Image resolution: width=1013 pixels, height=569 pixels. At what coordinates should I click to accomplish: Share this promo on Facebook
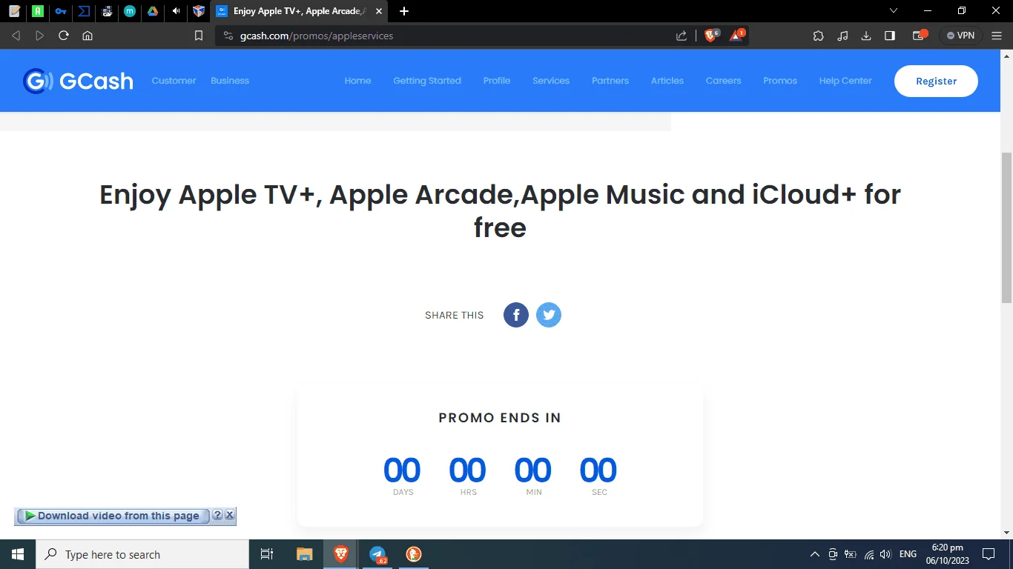[516, 315]
